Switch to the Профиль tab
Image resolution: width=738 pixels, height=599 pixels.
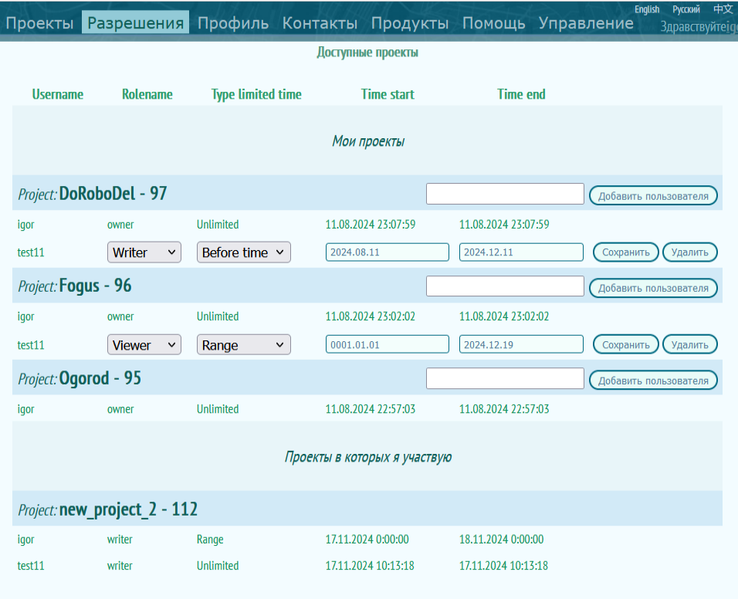(233, 23)
